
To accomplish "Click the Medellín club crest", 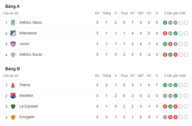I will pyautogui.click(x=13, y=96).
